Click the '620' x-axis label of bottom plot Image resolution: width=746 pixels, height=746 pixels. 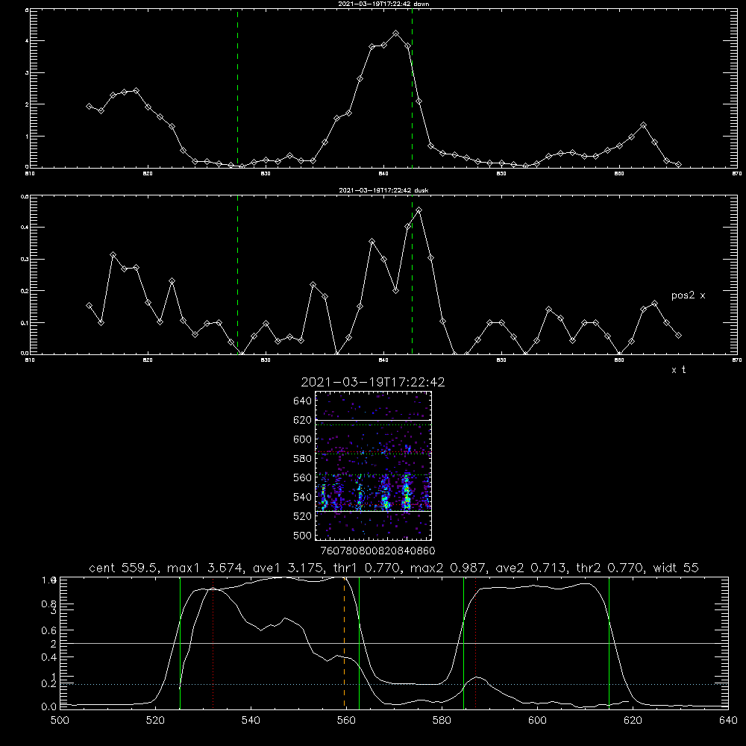[x=633, y=721]
